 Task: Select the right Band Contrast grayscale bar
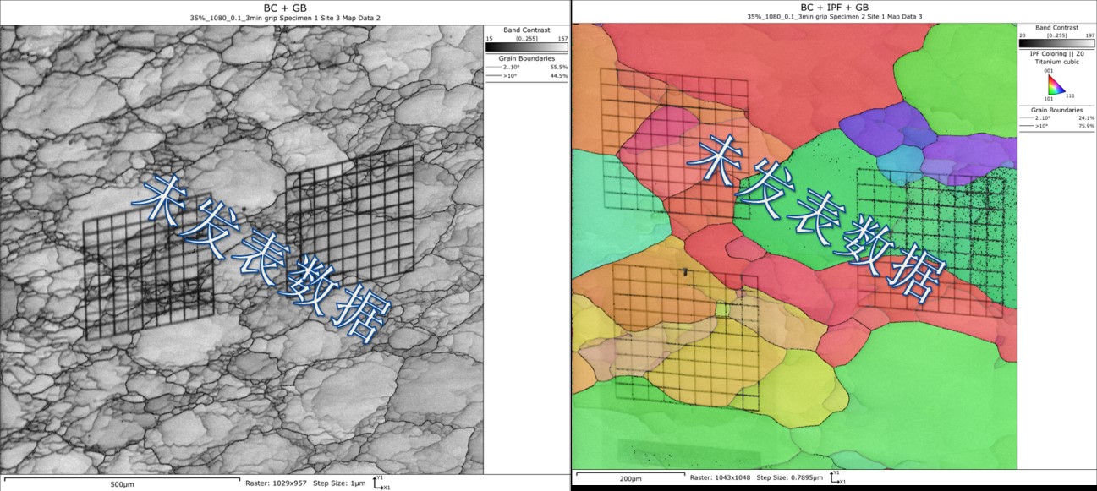1056,42
